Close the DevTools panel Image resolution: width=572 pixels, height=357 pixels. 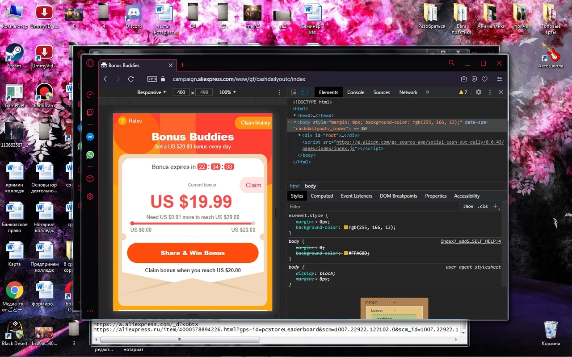click(500, 92)
